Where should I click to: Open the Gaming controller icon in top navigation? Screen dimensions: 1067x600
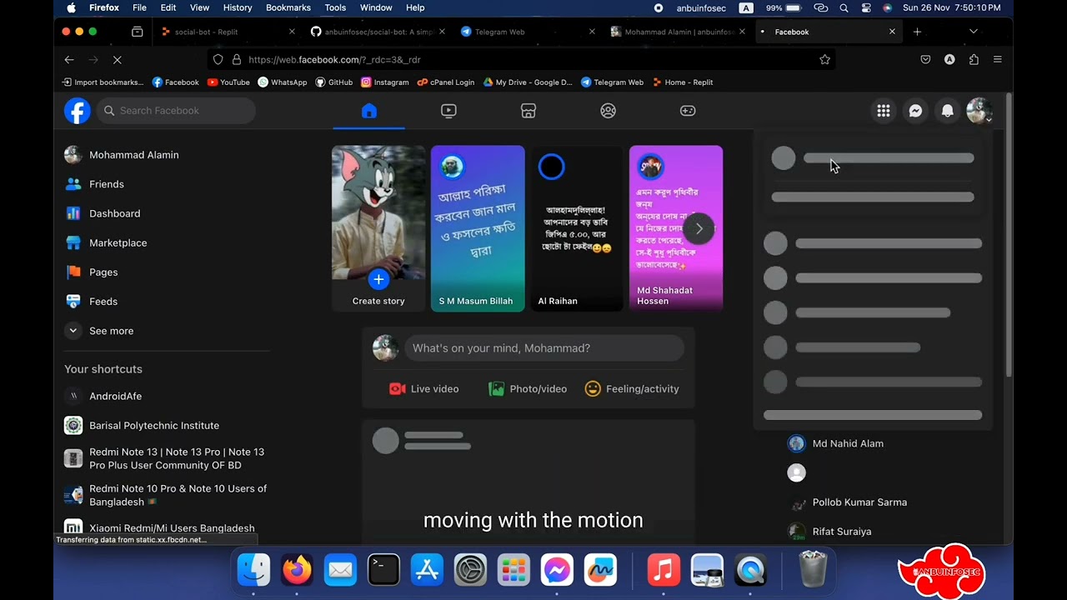[688, 111]
